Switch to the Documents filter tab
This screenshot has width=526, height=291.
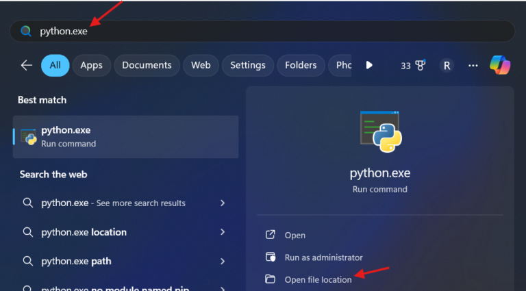[x=147, y=65]
